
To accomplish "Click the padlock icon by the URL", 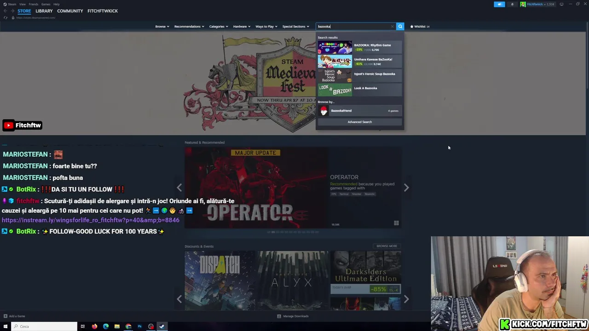I will [13, 17].
